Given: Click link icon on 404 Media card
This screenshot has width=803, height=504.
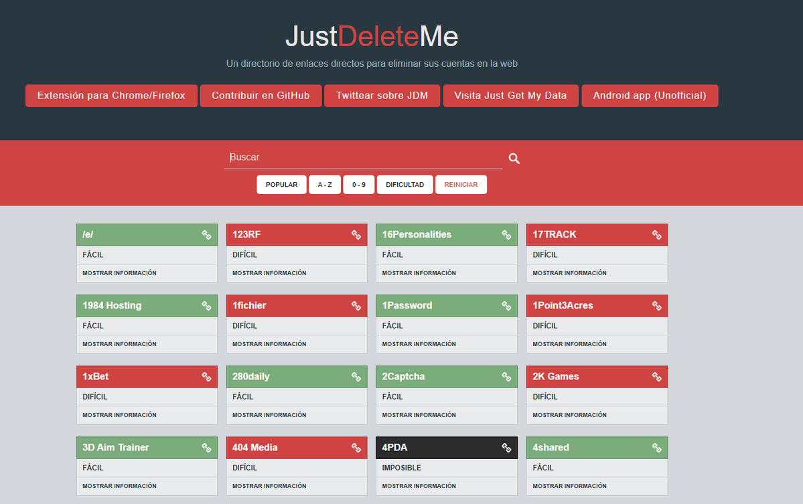Looking at the screenshot, I should tap(356, 448).
